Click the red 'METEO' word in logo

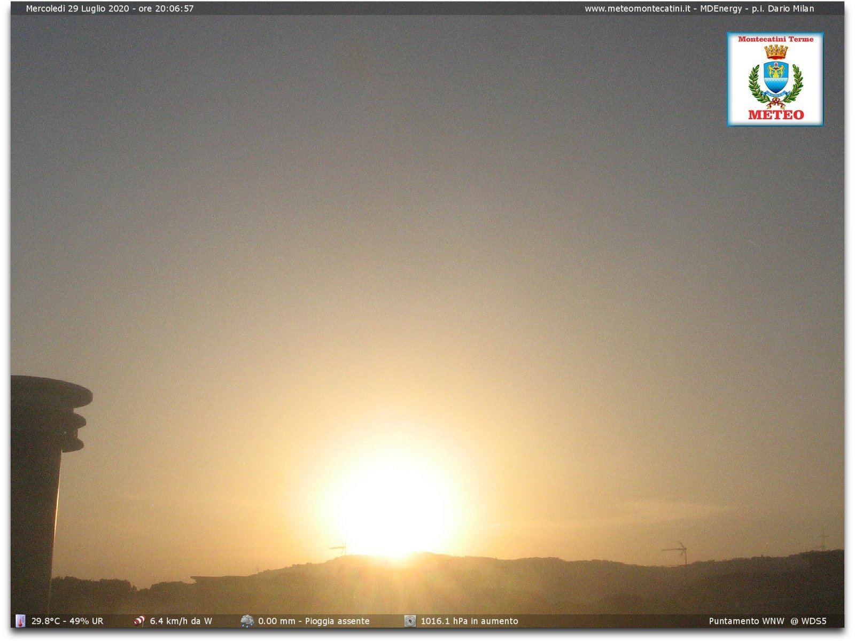point(776,115)
